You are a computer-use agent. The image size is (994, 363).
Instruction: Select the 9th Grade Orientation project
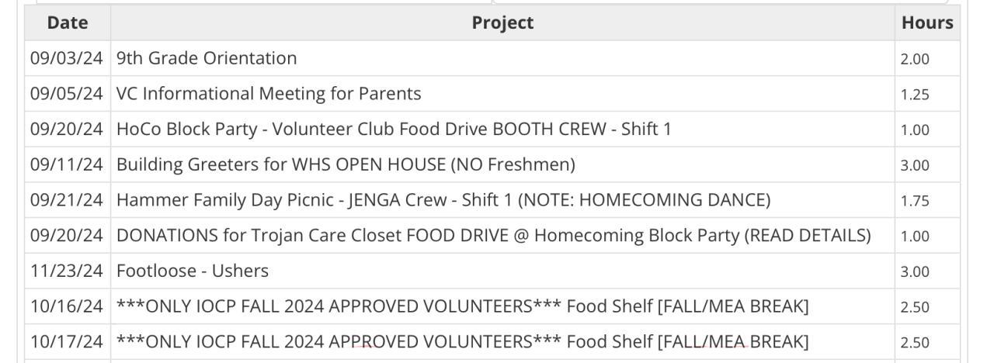coord(207,58)
